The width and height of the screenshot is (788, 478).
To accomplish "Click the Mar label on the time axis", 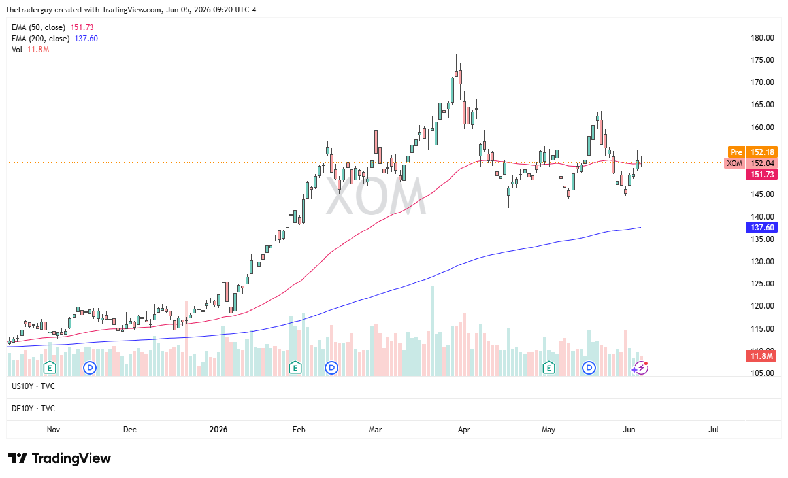I will pyautogui.click(x=375, y=430).
